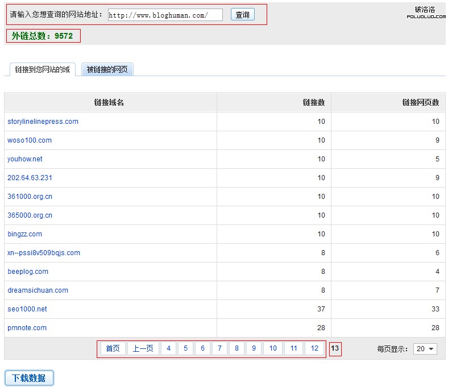Click the 下载数据 download button
This screenshot has height=387, width=452.
click(29, 378)
